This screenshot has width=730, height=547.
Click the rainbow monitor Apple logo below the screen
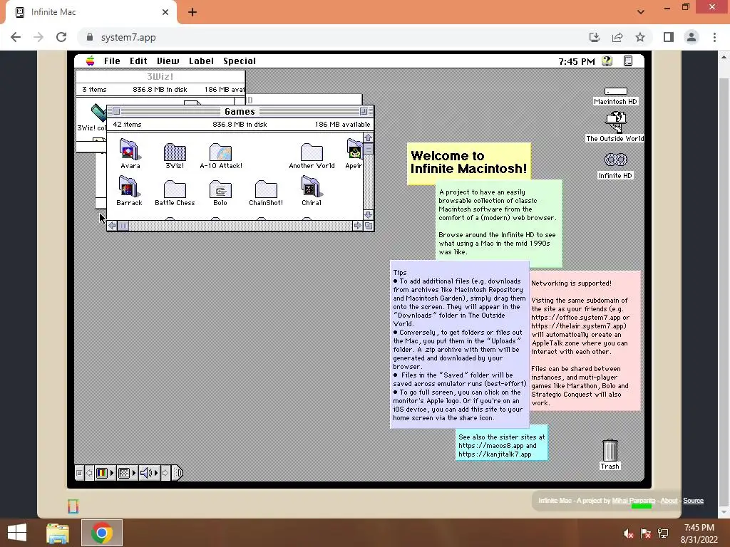click(x=73, y=506)
